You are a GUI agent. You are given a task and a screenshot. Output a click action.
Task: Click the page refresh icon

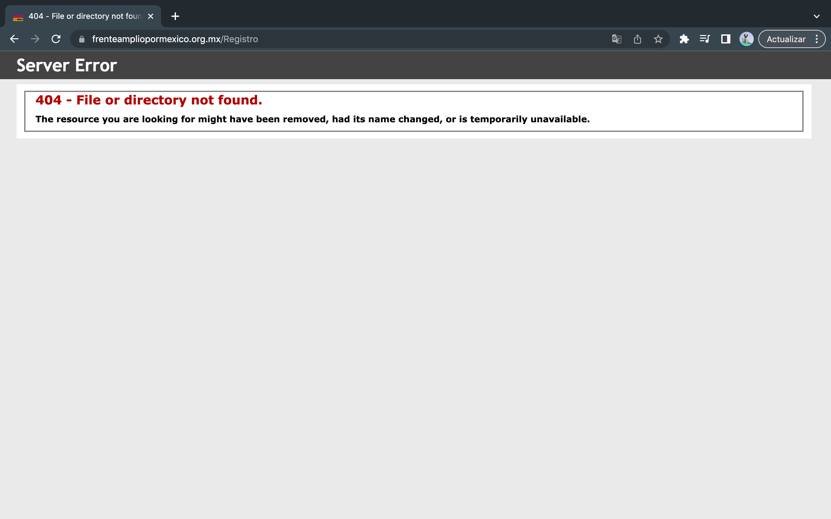coord(56,39)
